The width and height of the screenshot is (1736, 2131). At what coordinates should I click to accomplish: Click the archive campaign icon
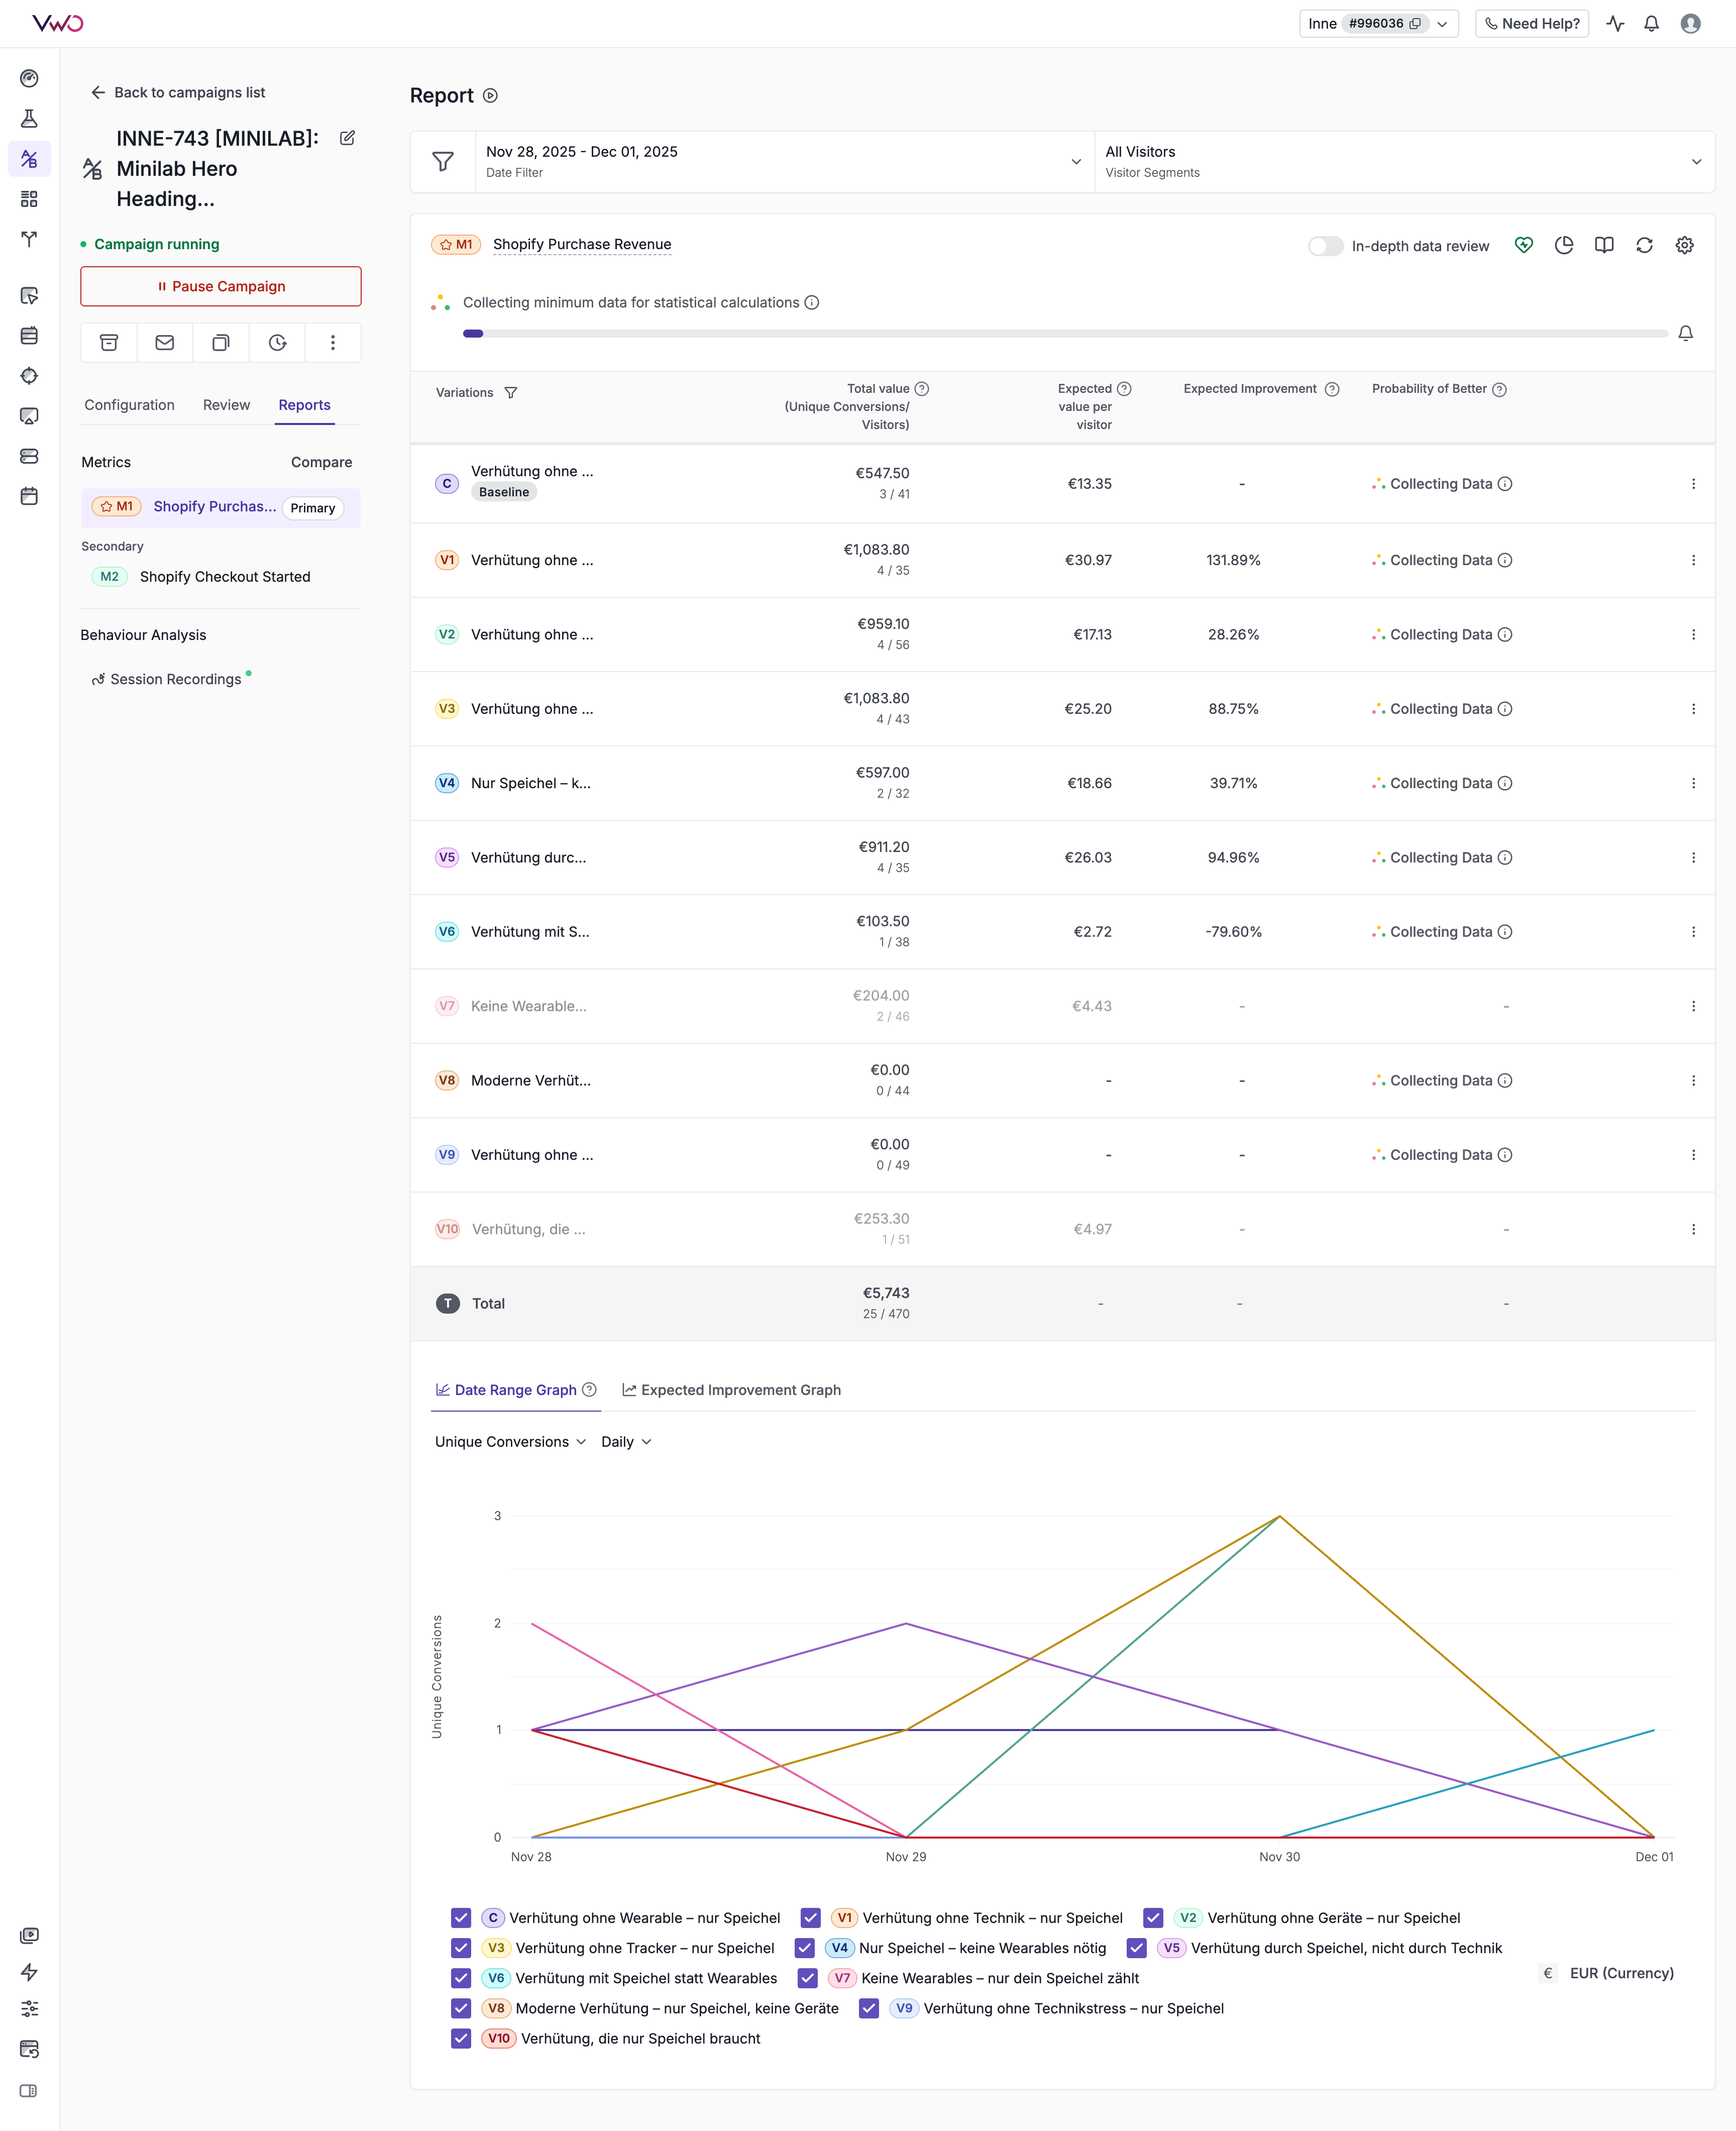[x=109, y=343]
